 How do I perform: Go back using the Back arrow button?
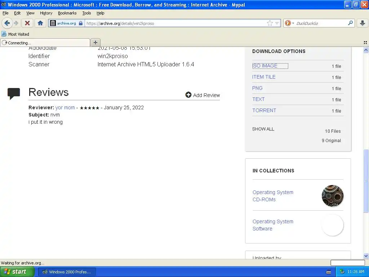tap(7, 23)
